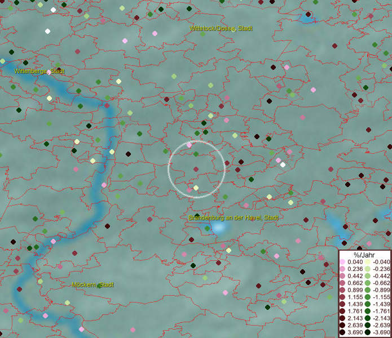
Task: Select green point above the white circle's center point
Action: point(196,154)
